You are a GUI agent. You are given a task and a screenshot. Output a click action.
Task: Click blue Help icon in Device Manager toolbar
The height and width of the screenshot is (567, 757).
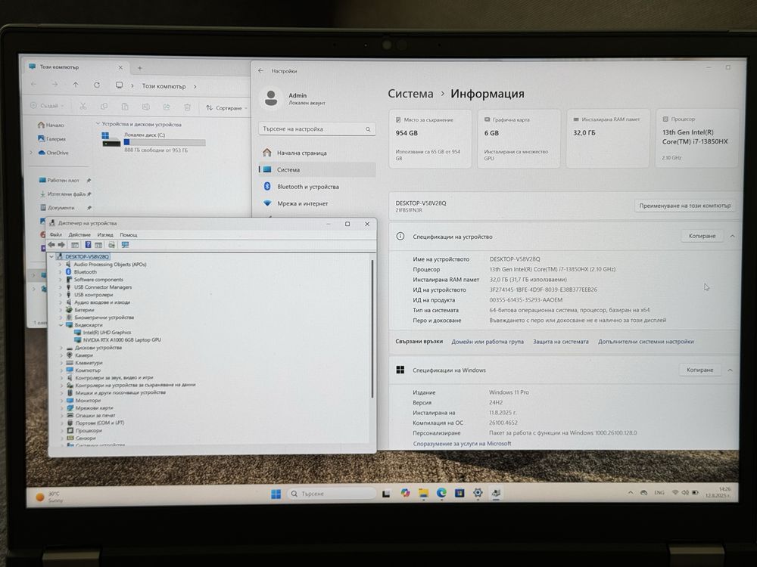tap(88, 245)
